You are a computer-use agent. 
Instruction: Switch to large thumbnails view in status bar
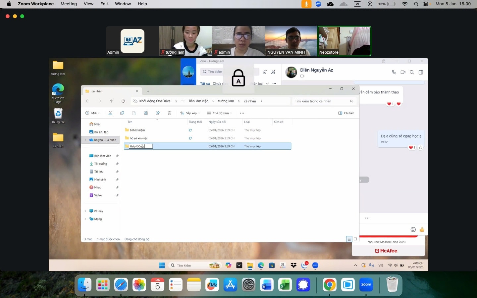[x=355, y=239]
